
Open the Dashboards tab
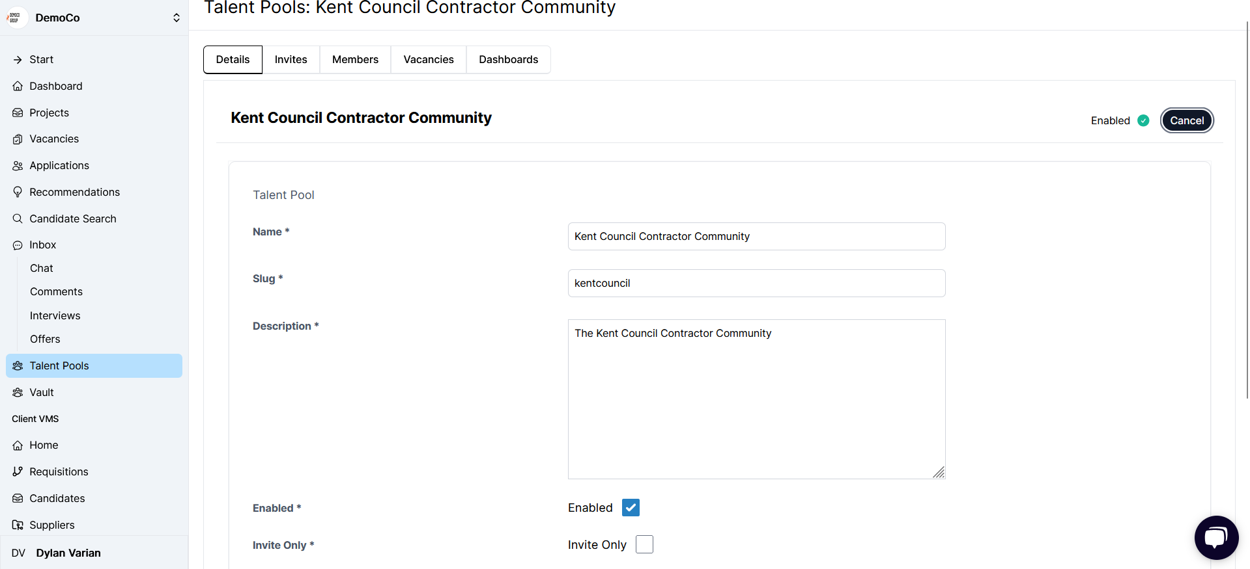coord(509,59)
